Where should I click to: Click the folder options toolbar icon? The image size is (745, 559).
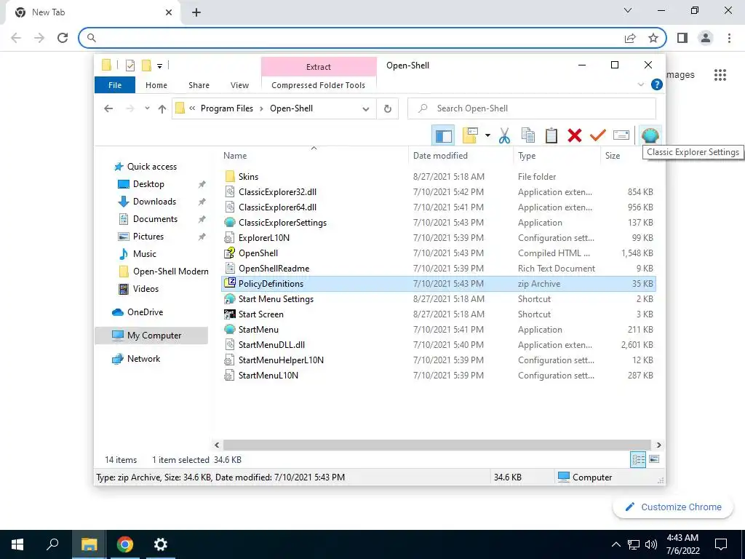coord(471,135)
